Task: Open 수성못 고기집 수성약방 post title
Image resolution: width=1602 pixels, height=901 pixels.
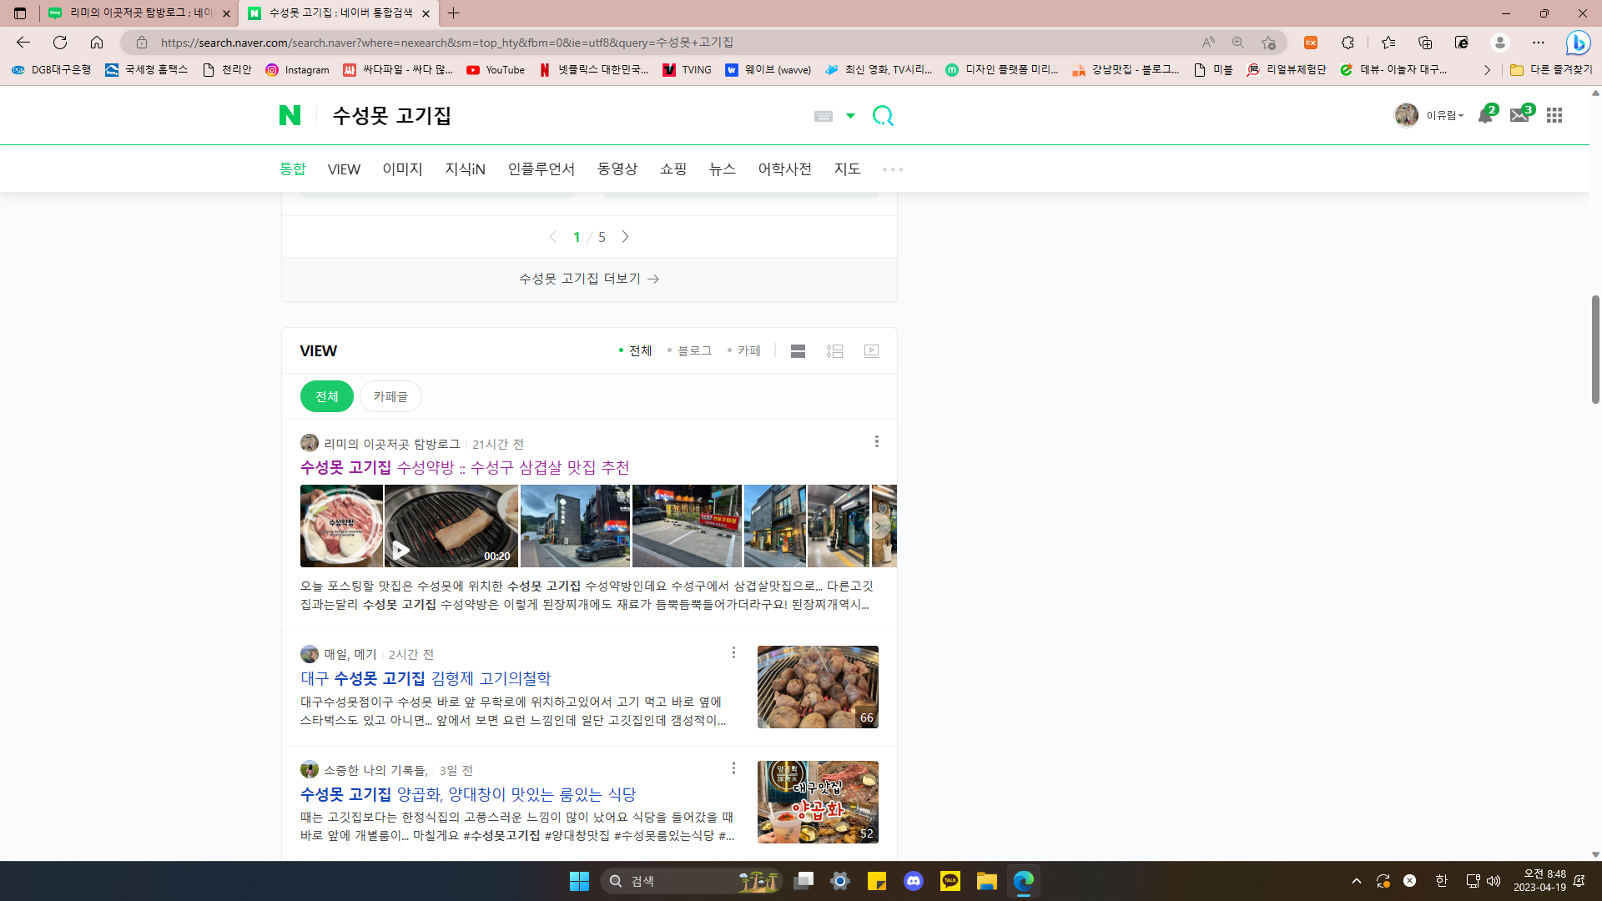Action: tap(465, 467)
